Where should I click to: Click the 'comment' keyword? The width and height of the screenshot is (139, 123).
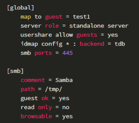(x=33, y=80)
